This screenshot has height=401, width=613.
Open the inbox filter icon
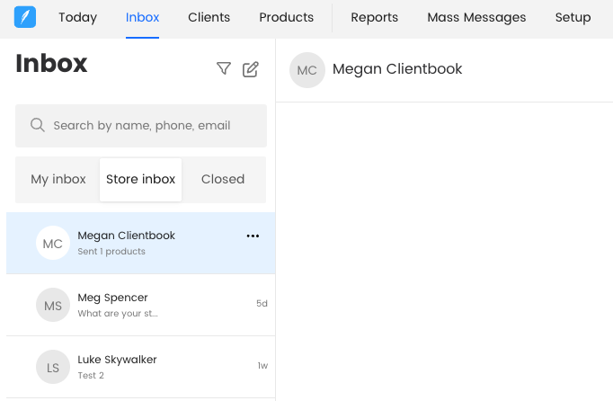tap(224, 68)
